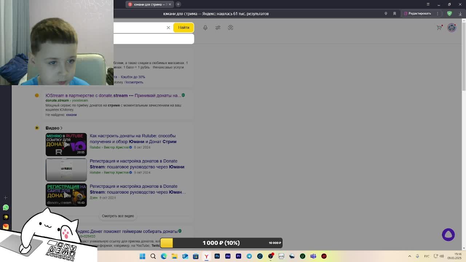This screenshot has width=466, height=262.
Task: Open the browser downloads icon
Action: point(460,13)
